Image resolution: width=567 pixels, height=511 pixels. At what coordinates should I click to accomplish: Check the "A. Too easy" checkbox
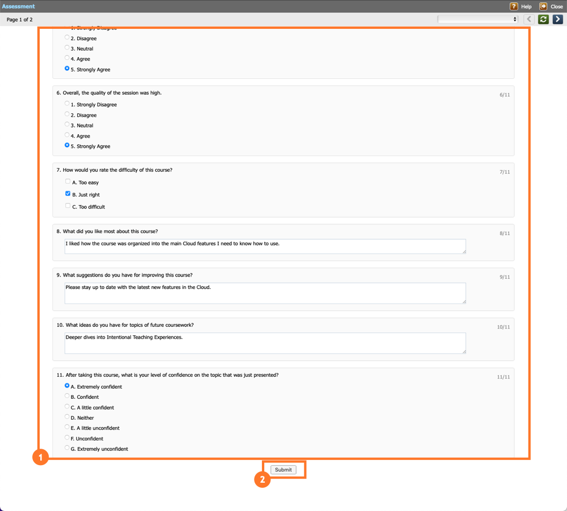(68, 181)
